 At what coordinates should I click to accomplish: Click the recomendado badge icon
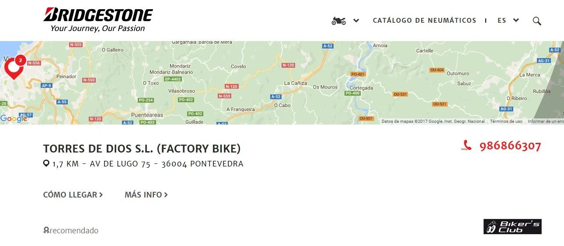point(46,230)
